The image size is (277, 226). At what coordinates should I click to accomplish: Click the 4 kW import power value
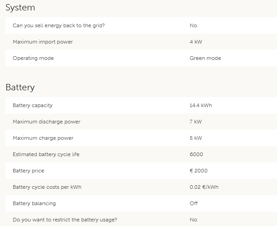(x=196, y=42)
